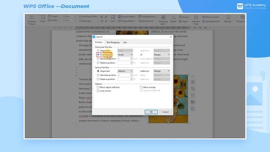
Task: Click the layout options icon beside the picture
Action: click(192, 82)
